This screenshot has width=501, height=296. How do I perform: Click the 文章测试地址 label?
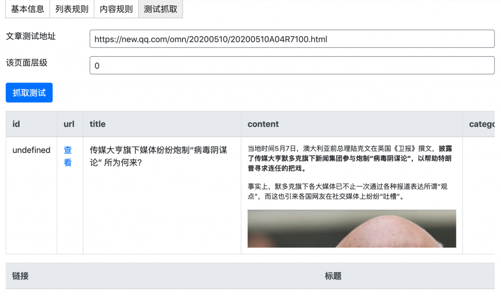[31, 36]
